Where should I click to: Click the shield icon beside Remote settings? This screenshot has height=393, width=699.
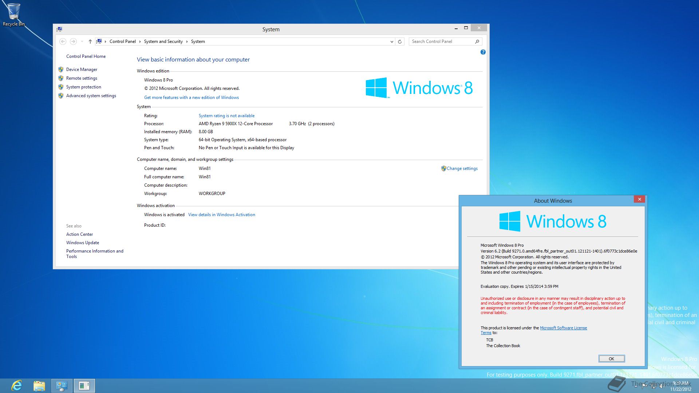(x=61, y=78)
